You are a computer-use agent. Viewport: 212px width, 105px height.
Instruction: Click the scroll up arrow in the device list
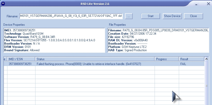click(206, 59)
